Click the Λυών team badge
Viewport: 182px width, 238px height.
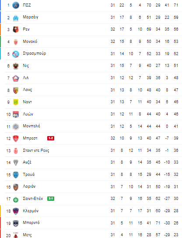[16, 115]
